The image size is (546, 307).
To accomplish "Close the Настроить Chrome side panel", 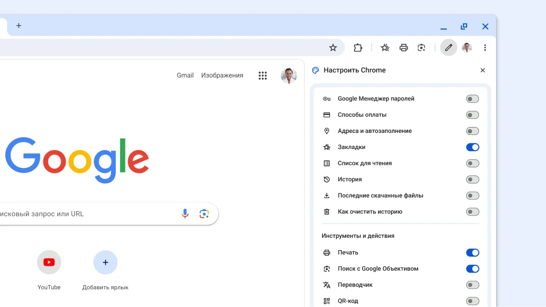I will [483, 70].
